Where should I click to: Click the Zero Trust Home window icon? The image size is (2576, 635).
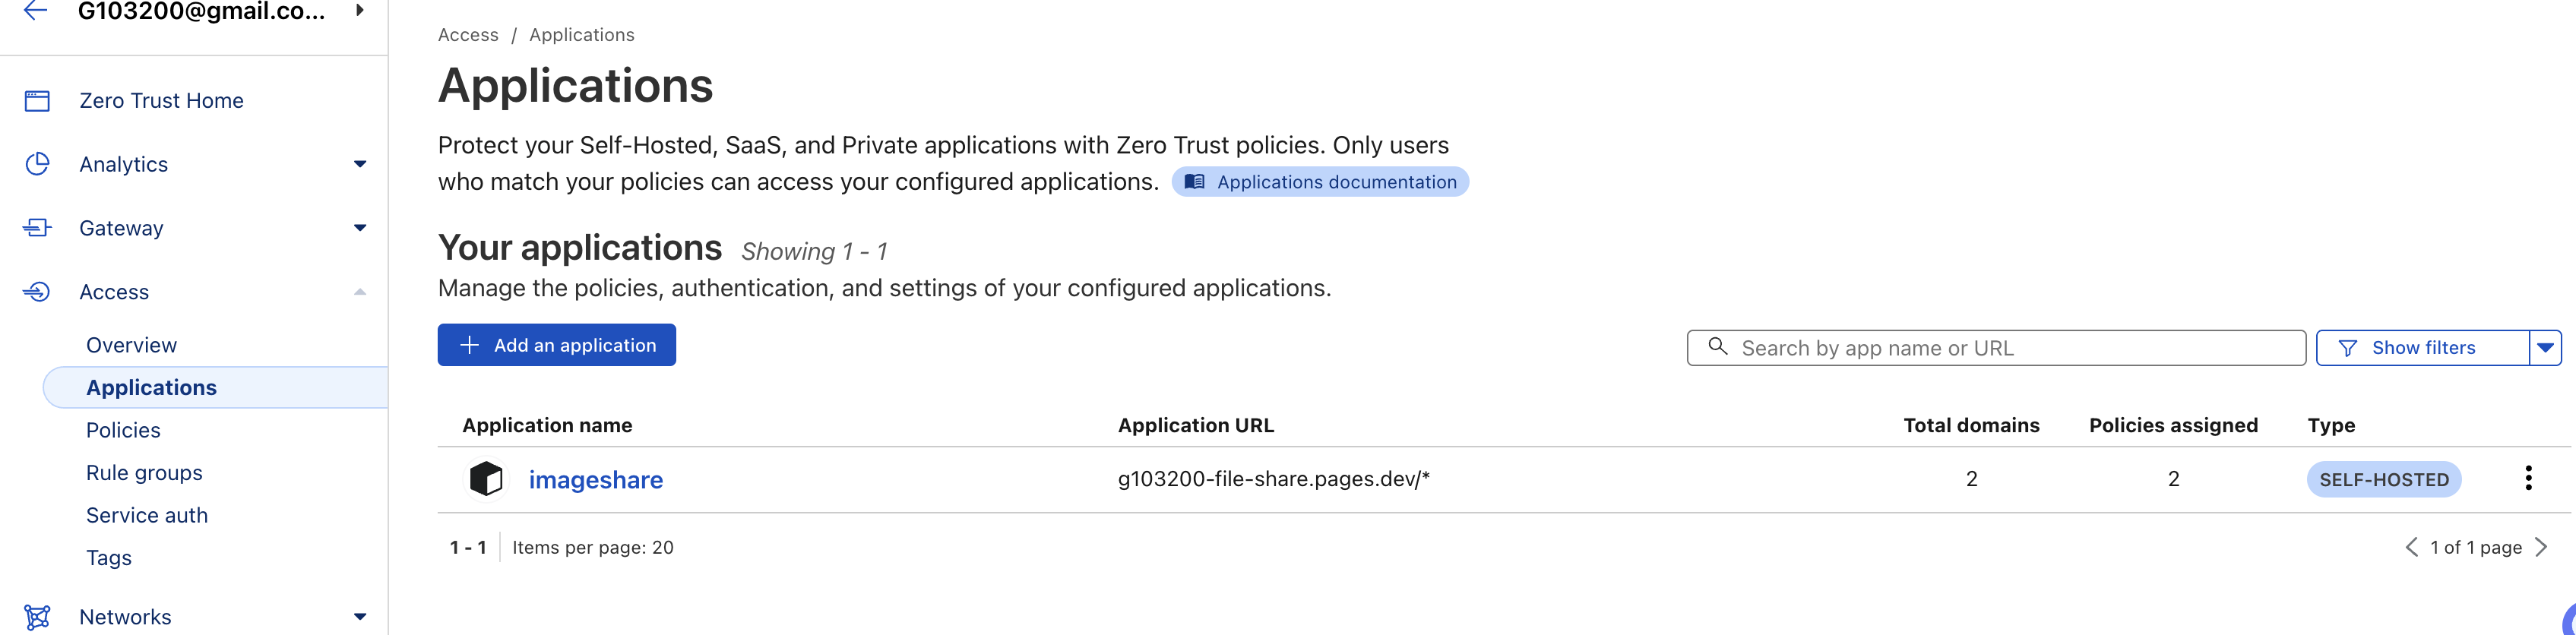coord(37,101)
